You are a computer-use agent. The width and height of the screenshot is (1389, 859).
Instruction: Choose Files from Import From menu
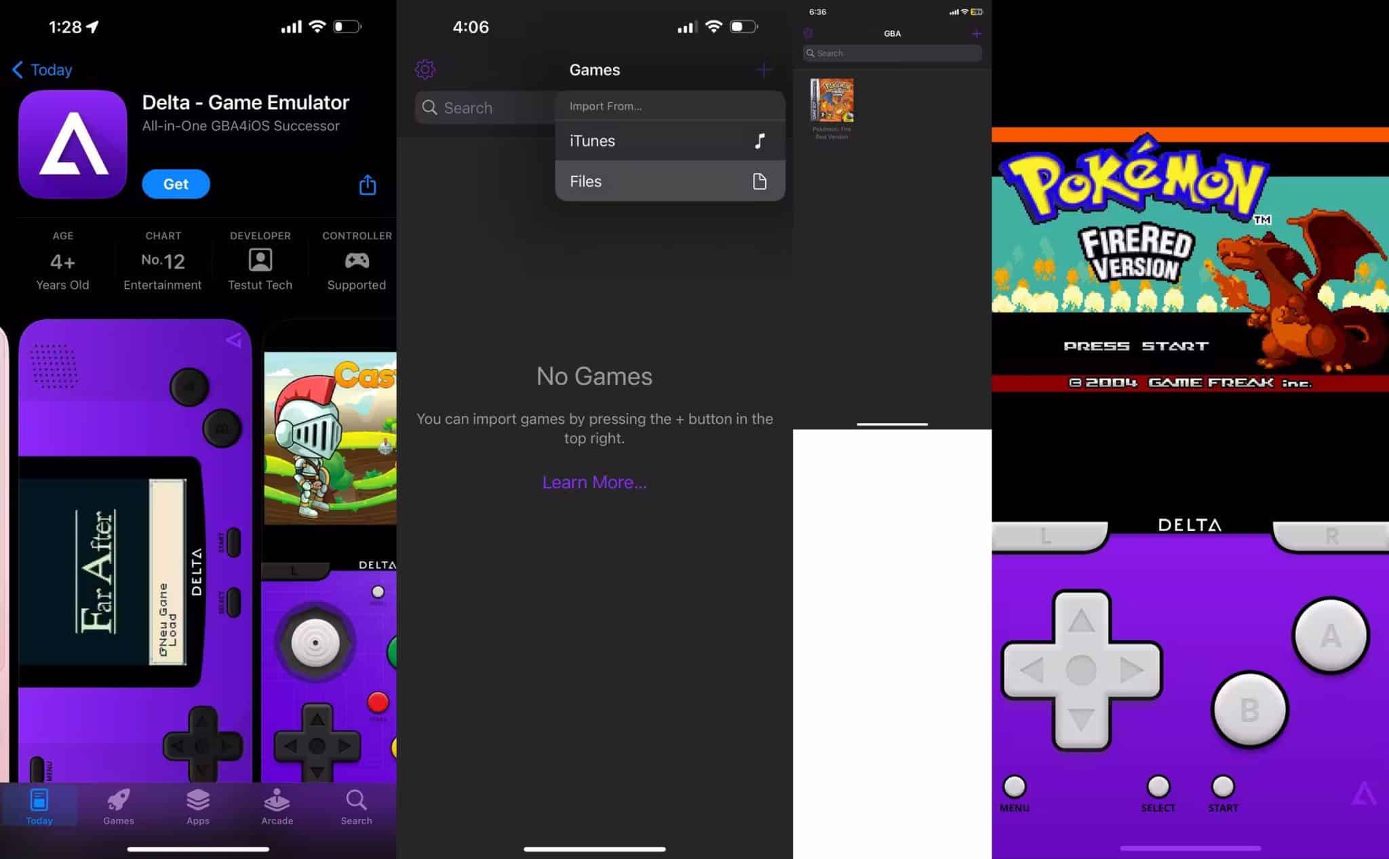(670, 181)
